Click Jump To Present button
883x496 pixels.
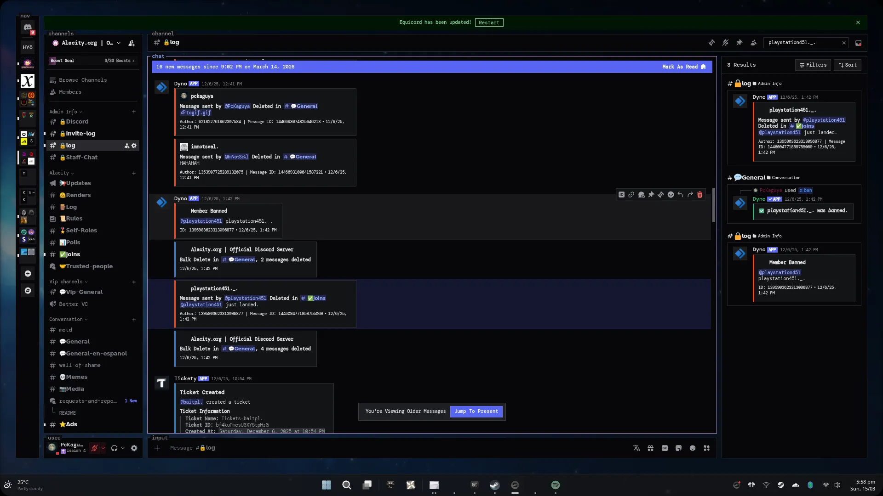click(x=476, y=411)
